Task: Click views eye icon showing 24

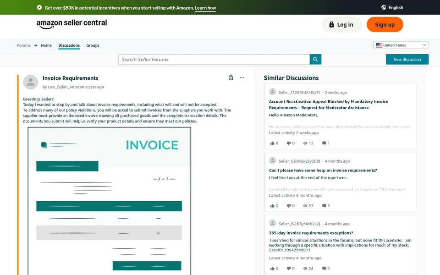Action: [x=305, y=268]
